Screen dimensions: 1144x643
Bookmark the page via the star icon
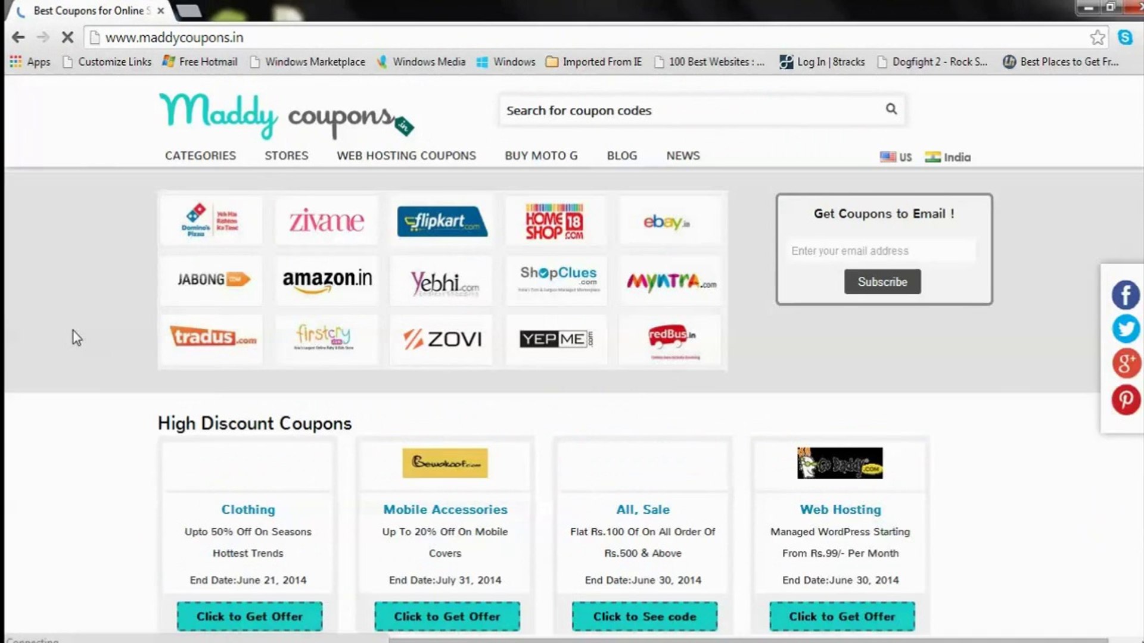pyautogui.click(x=1098, y=37)
